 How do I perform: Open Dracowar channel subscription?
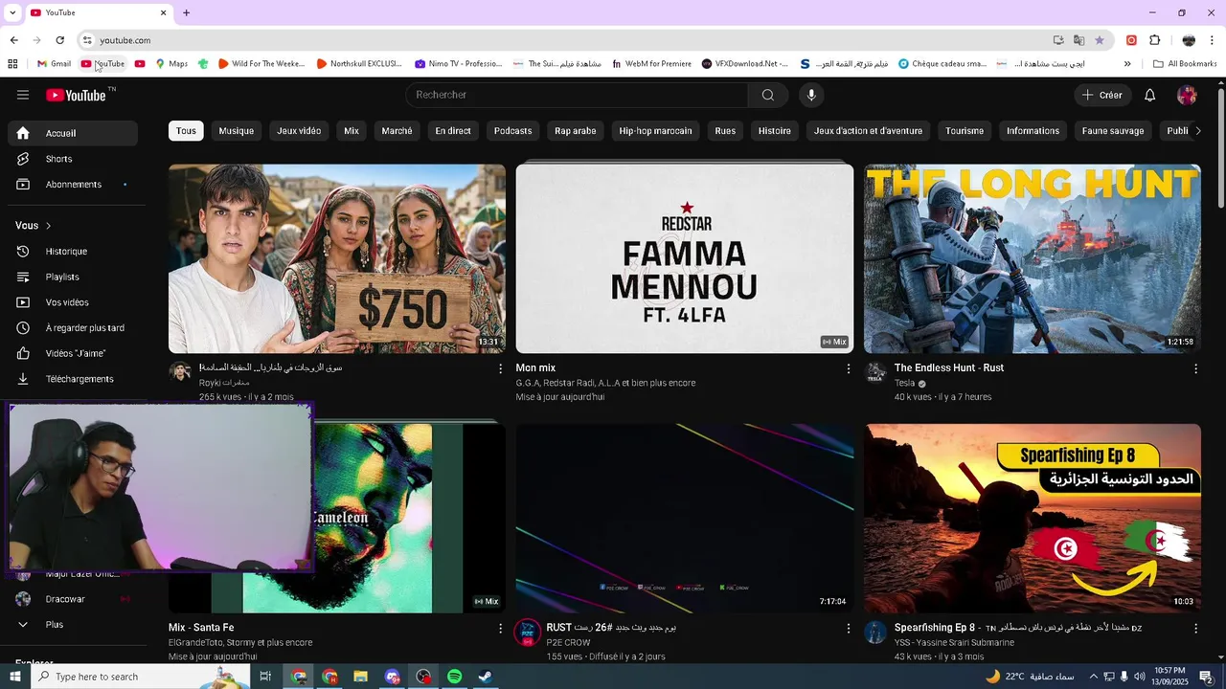pyautogui.click(x=73, y=599)
